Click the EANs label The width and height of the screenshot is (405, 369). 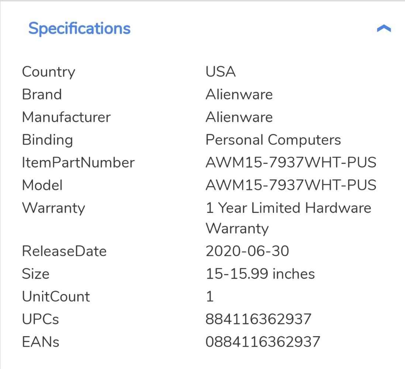pos(41,342)
